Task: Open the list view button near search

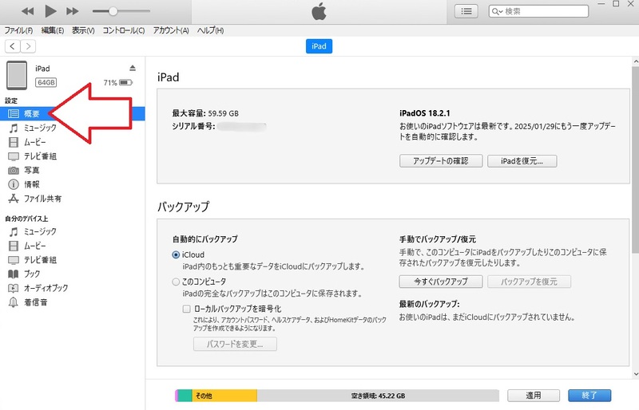Action: 466,11
